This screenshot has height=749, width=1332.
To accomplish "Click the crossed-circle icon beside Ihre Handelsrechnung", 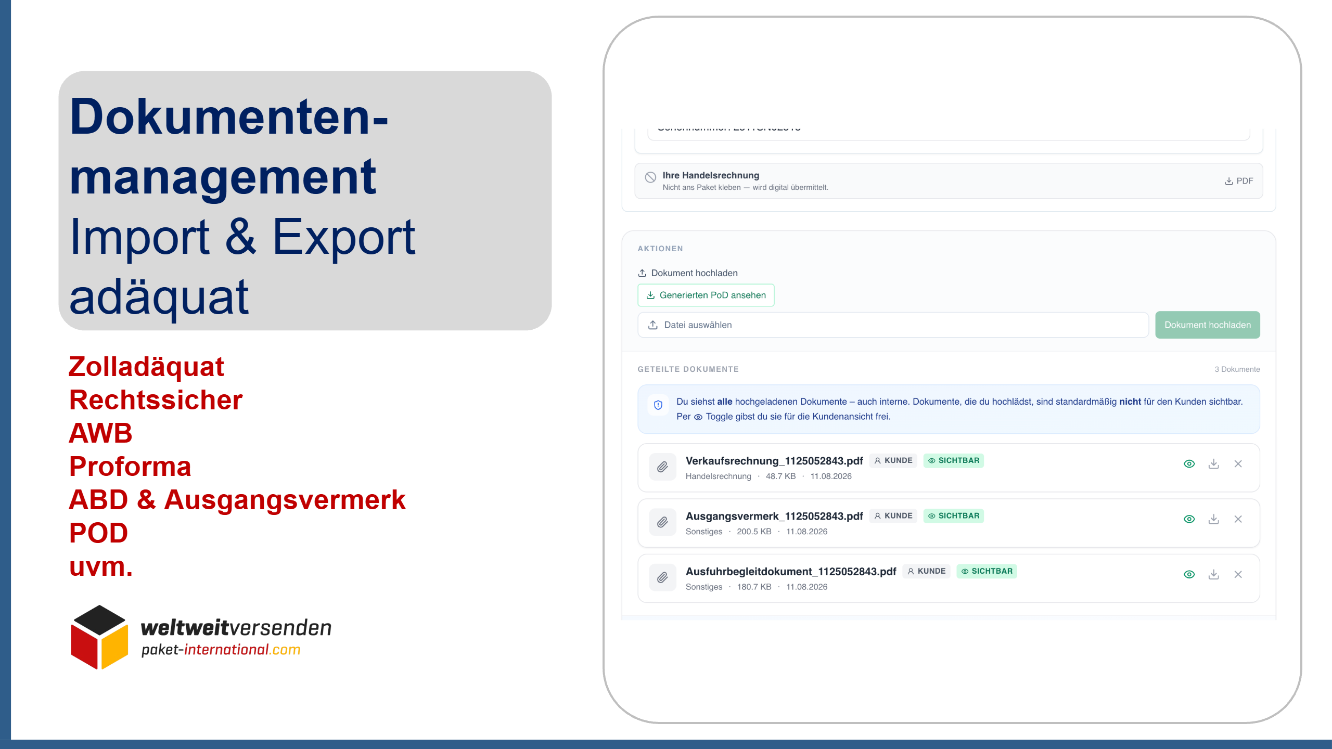I will point(650,177).
